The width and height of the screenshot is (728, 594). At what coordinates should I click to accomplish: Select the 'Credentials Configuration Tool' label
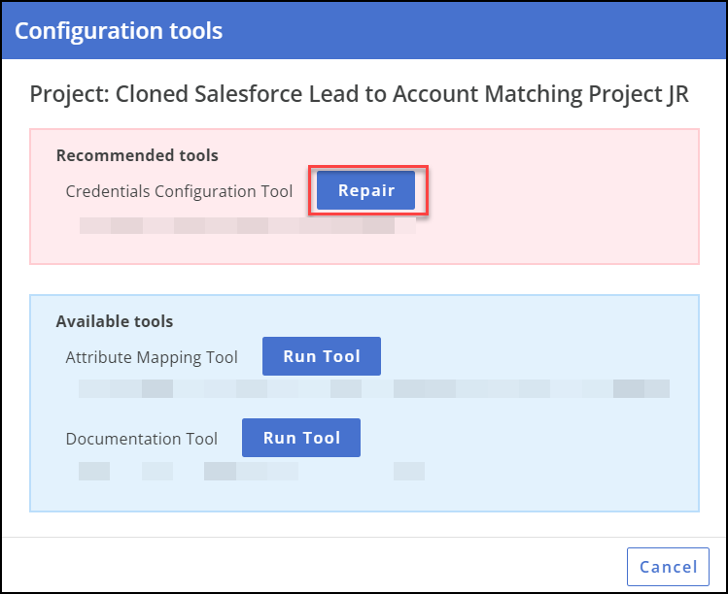[x=179, y=191]
